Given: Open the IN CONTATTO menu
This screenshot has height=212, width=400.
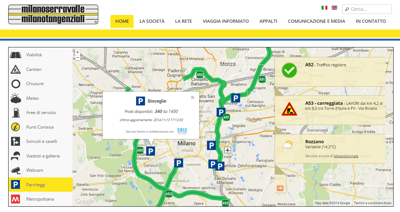Looking at the screenshot, I should tap(371, 21).
